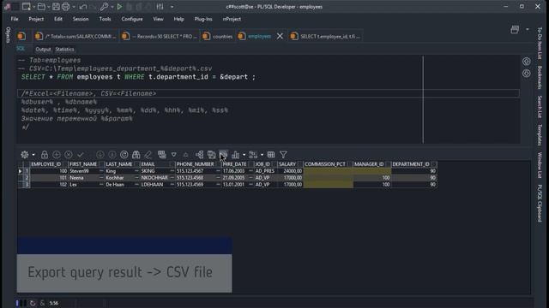
Task: Expand the gear icon dropdown arrow in grid toolbar
Action: [x=33, y=155]
